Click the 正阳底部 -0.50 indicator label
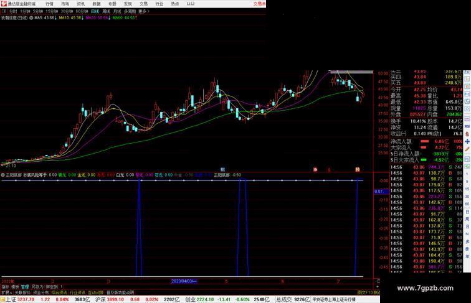The height and width of the screenshot is (303, 471). click(227, 175)
